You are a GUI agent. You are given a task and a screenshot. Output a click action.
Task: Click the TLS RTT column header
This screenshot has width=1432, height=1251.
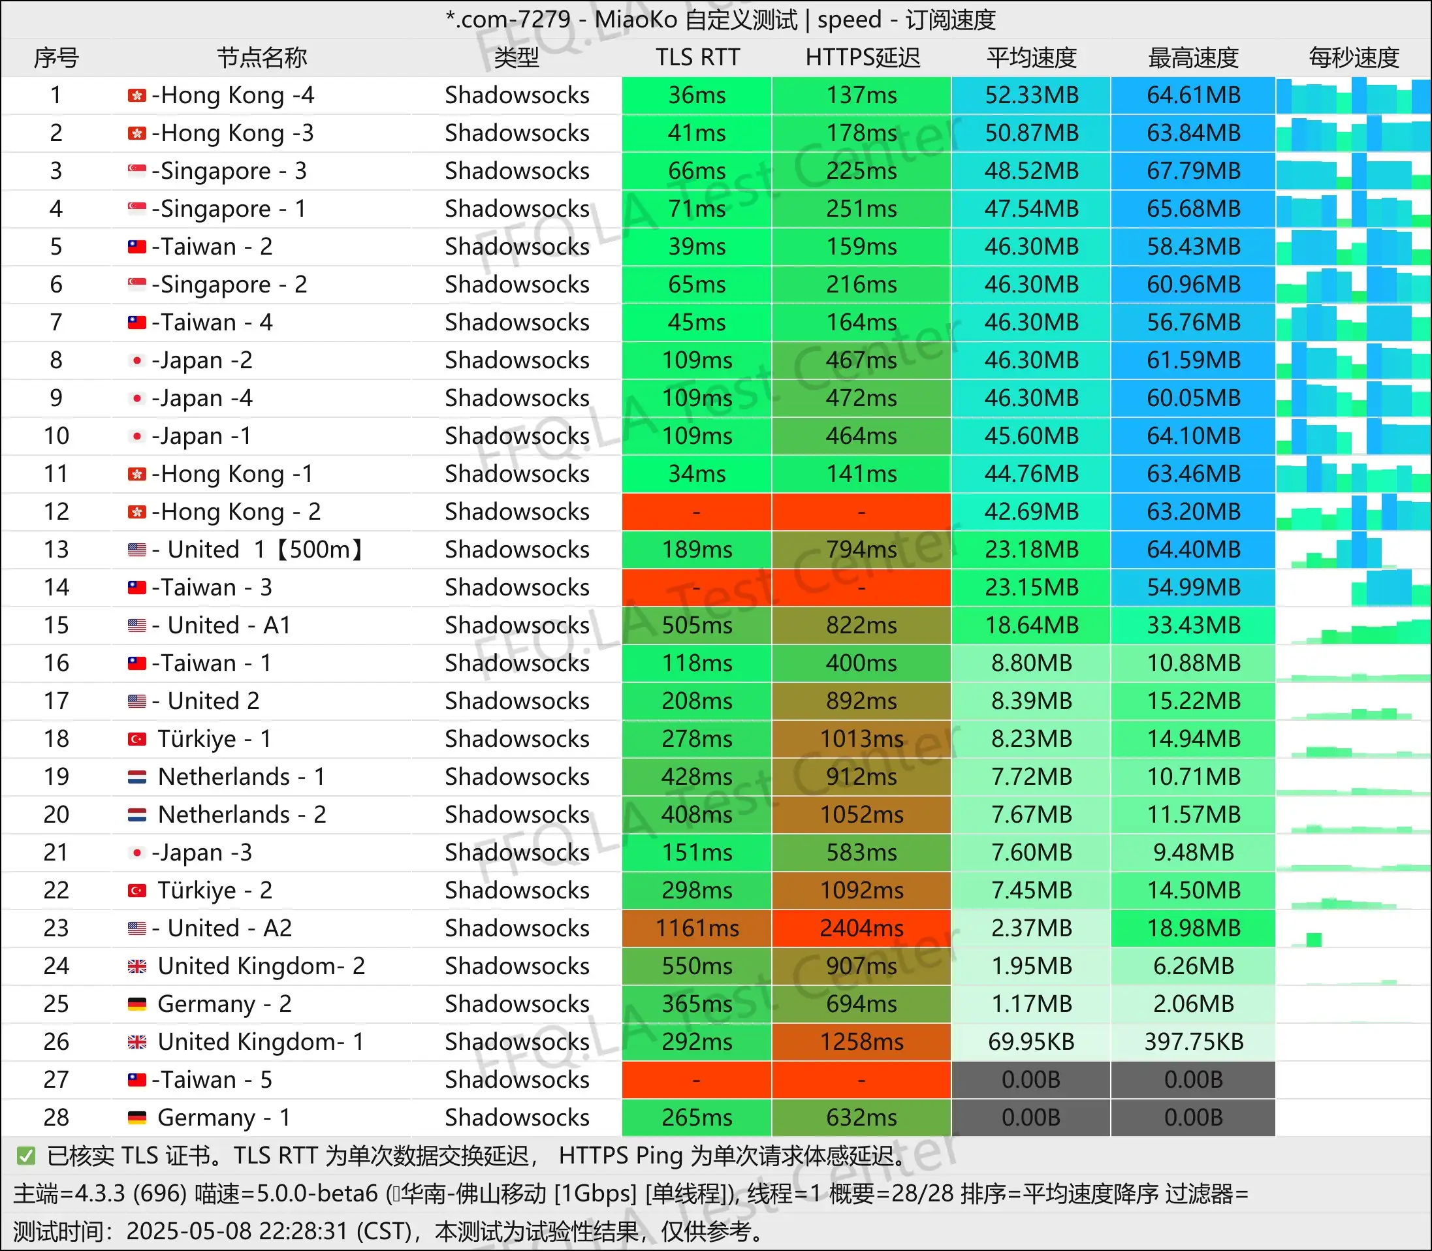click(697, 57)
